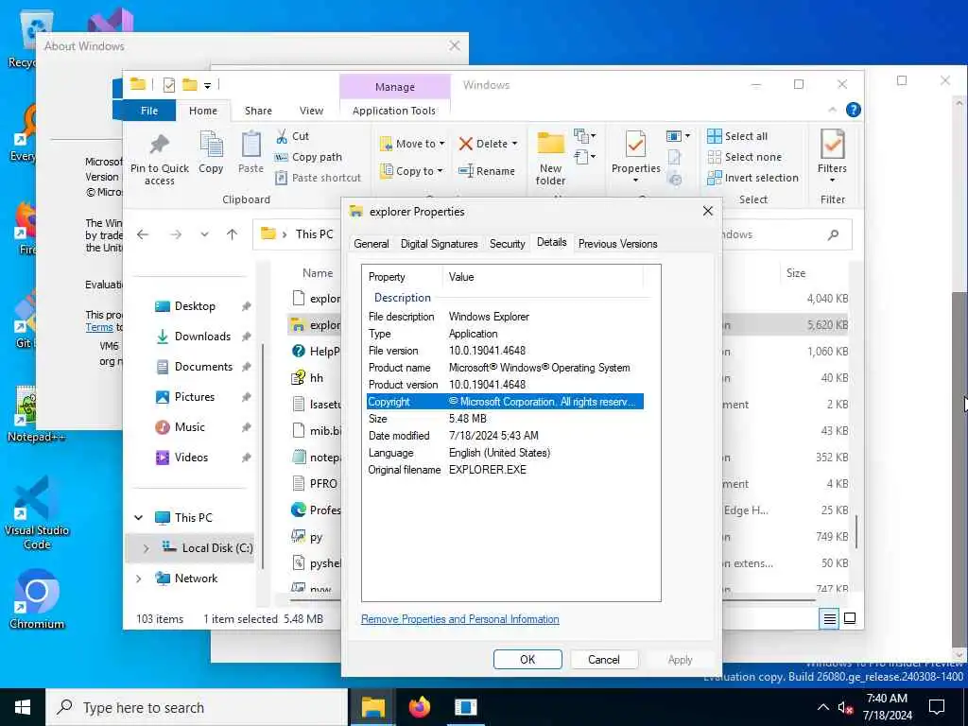Open Visual Studio Code desktop shortcut
The height and width of the screenshot is (726, 968).
(37, 513)
